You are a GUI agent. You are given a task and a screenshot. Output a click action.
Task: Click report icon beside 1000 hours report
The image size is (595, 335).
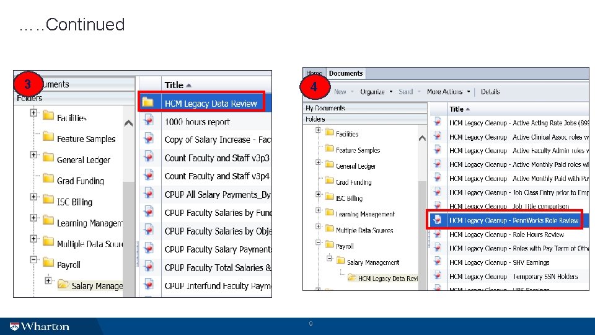[x=148, y=121]
